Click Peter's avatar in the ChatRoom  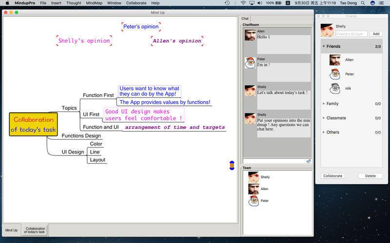(250, 63)
